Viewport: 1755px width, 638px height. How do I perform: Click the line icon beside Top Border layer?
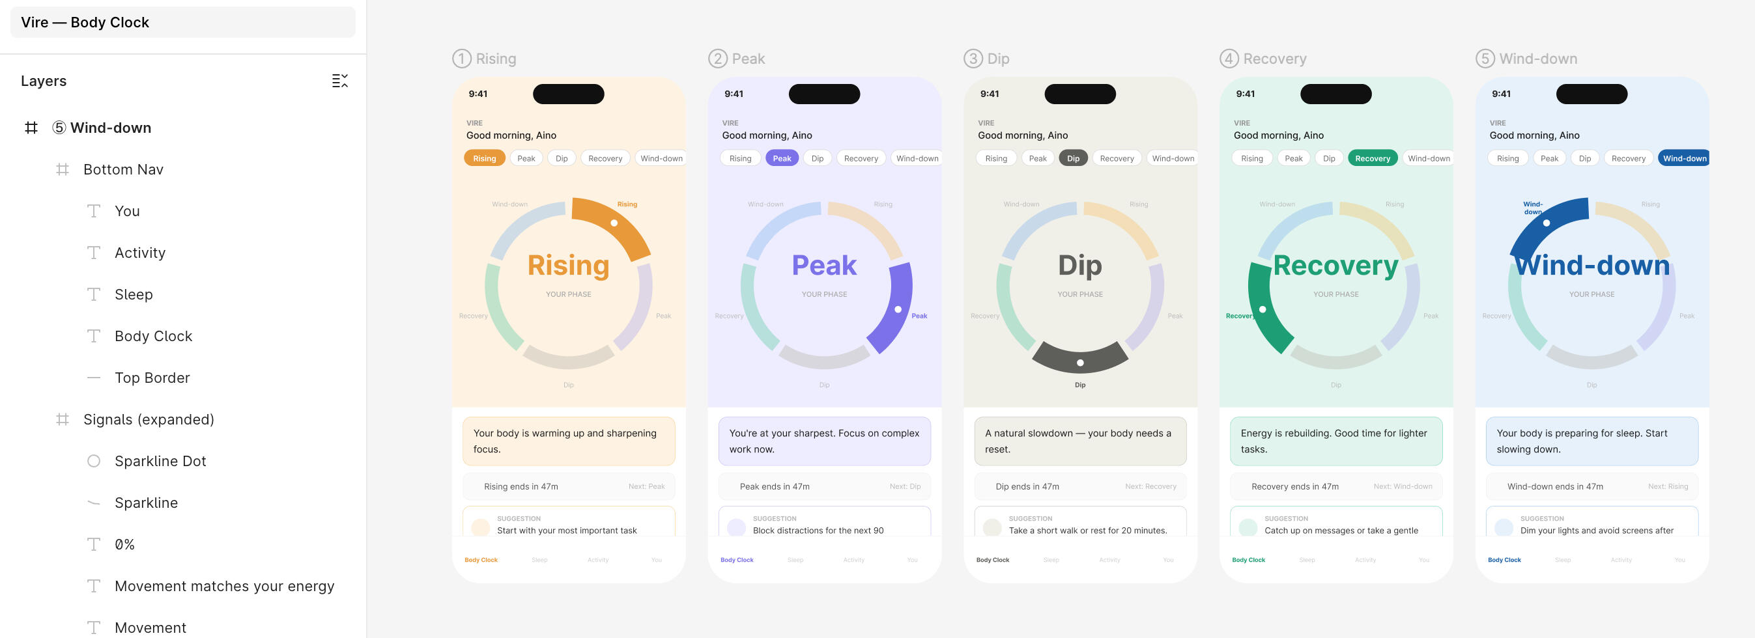point(94,378)
